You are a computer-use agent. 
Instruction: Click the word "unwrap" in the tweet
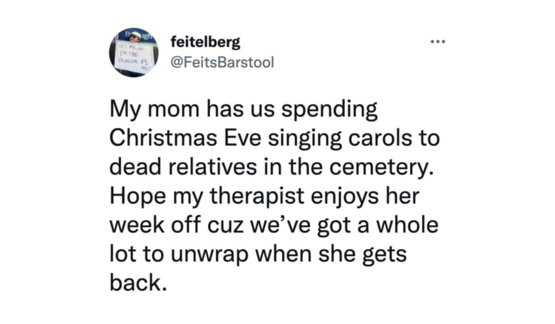pos(209,254)
